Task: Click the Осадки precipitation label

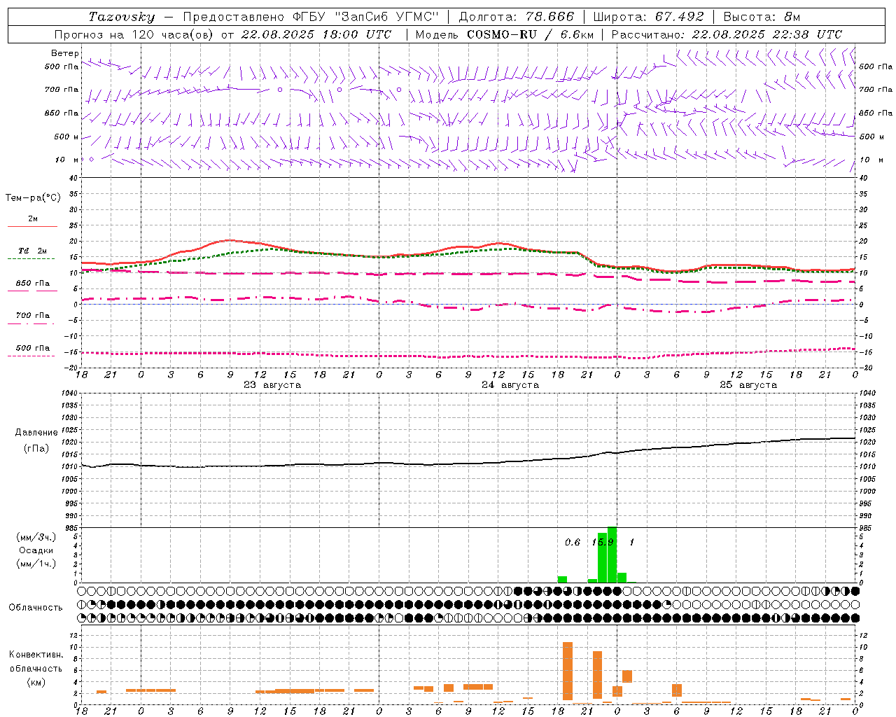Action: (x=36, y=550)
